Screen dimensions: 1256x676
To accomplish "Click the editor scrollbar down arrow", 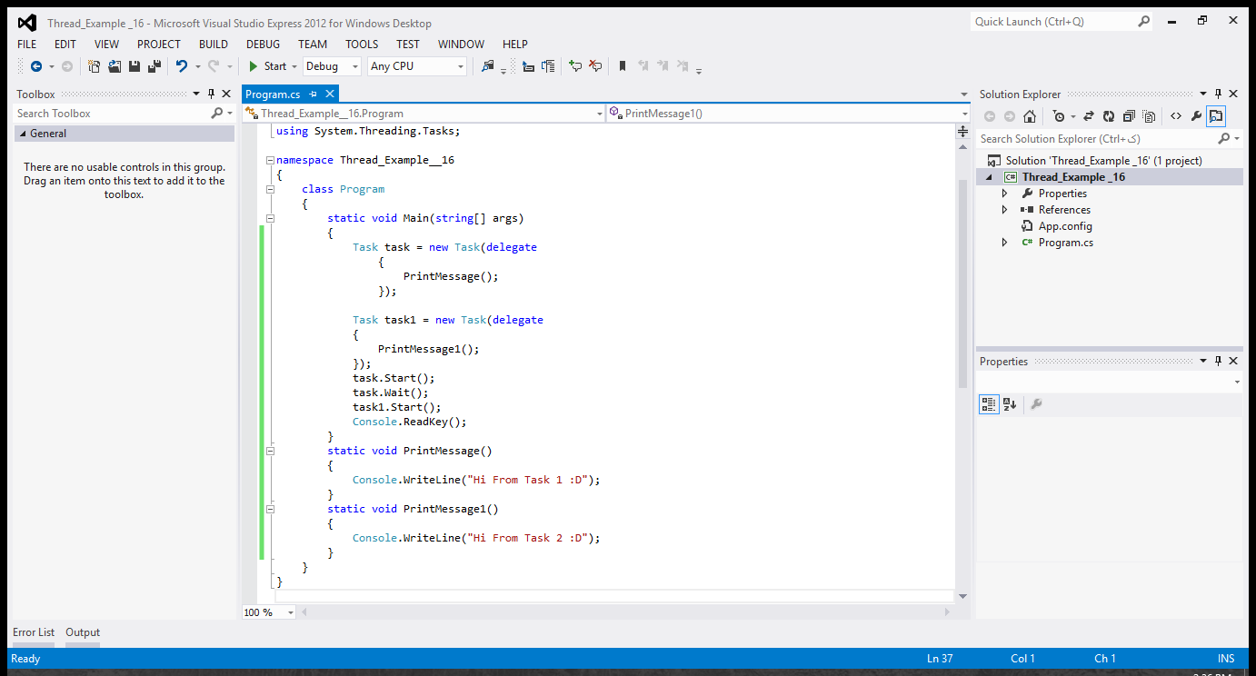I will click(x=963, y=596).
